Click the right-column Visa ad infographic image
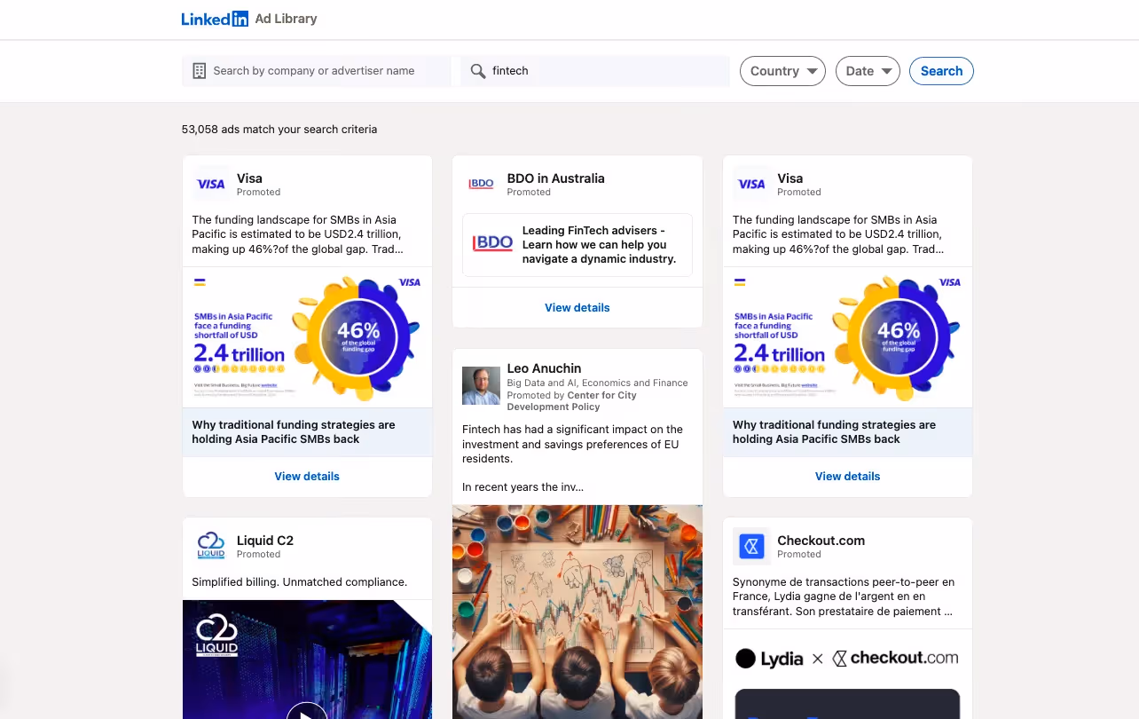 coord(848,337)
